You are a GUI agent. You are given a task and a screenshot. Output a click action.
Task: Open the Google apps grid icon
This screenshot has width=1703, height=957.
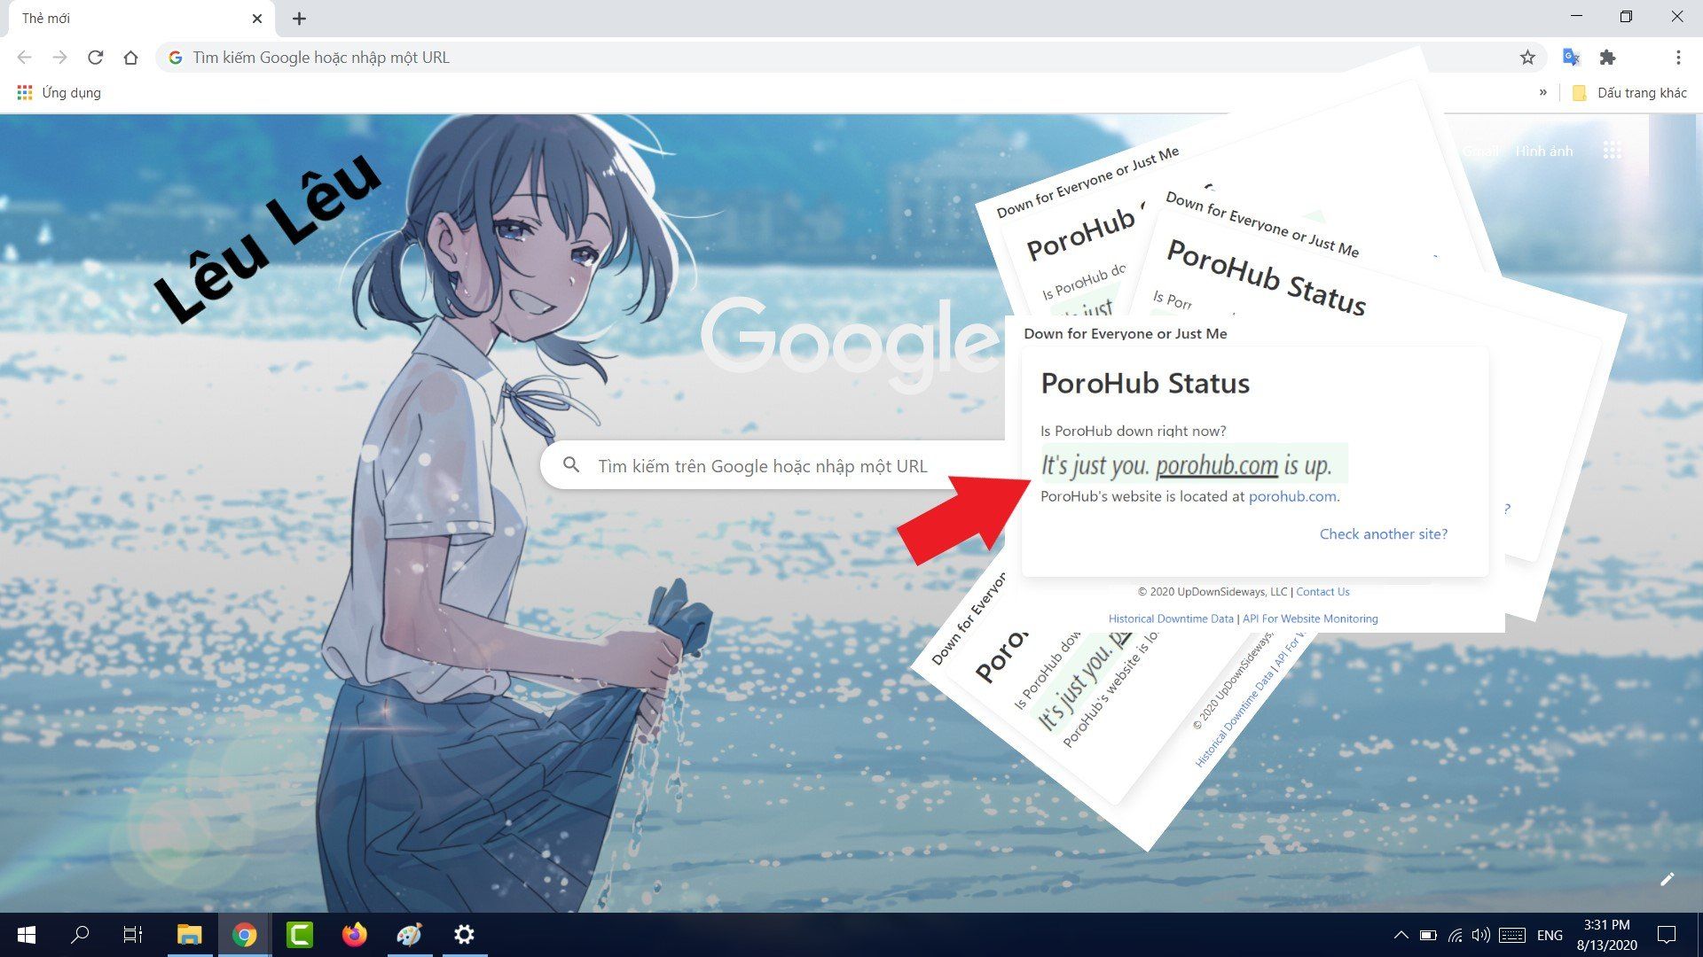click(x=1613, y=151)
